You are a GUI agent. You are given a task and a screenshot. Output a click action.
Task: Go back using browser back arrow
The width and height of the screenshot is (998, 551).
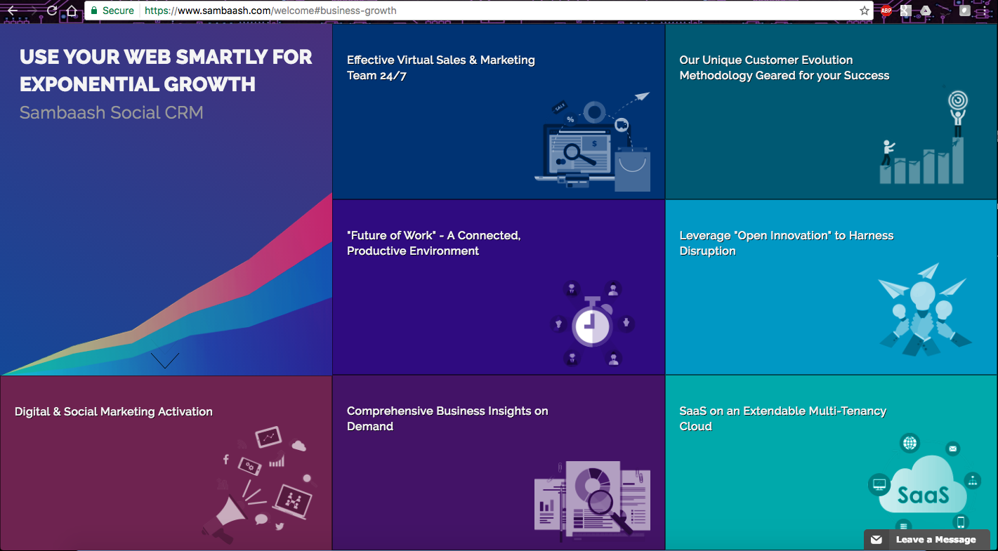[x=11, y=11]
